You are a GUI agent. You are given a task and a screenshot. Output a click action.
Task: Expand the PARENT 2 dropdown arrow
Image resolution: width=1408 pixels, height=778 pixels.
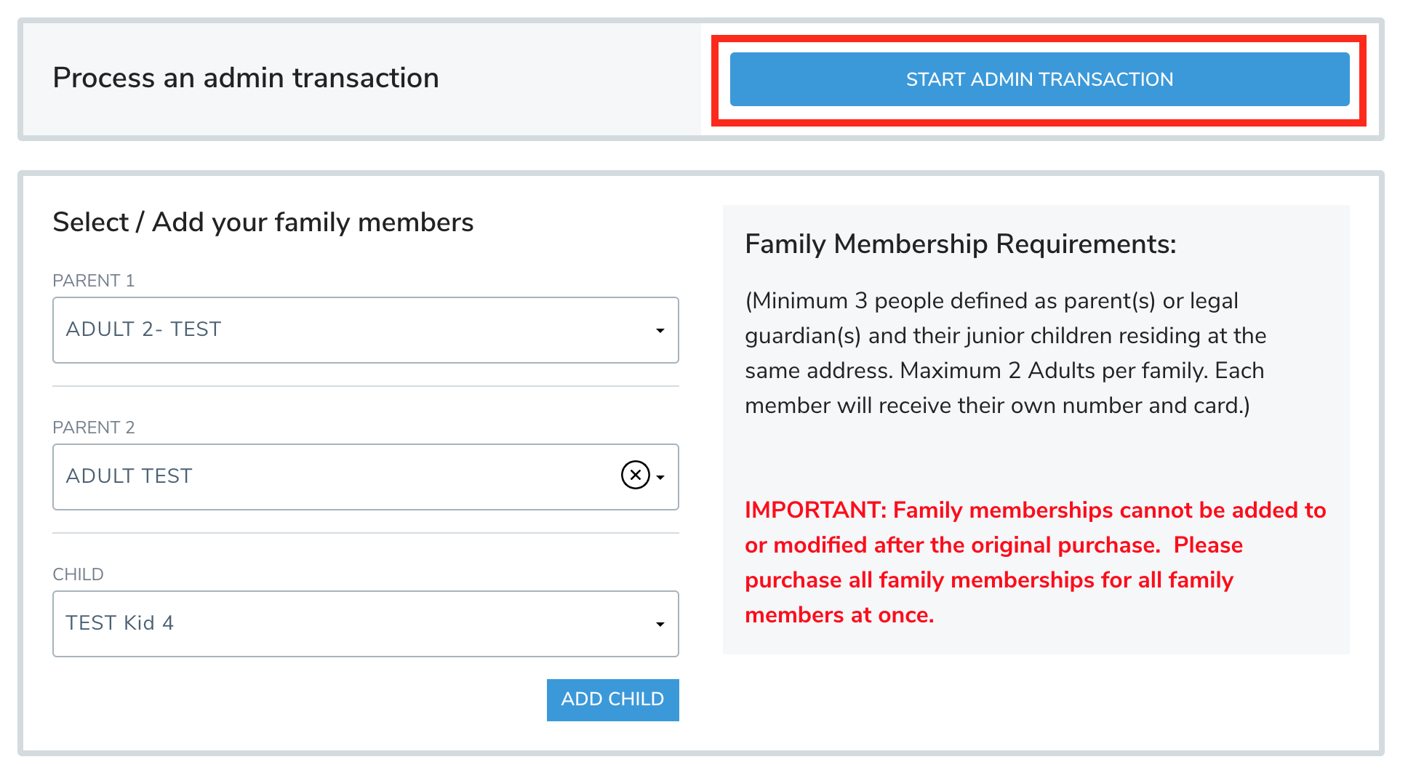pyautogui.click(x=661, y=478)
